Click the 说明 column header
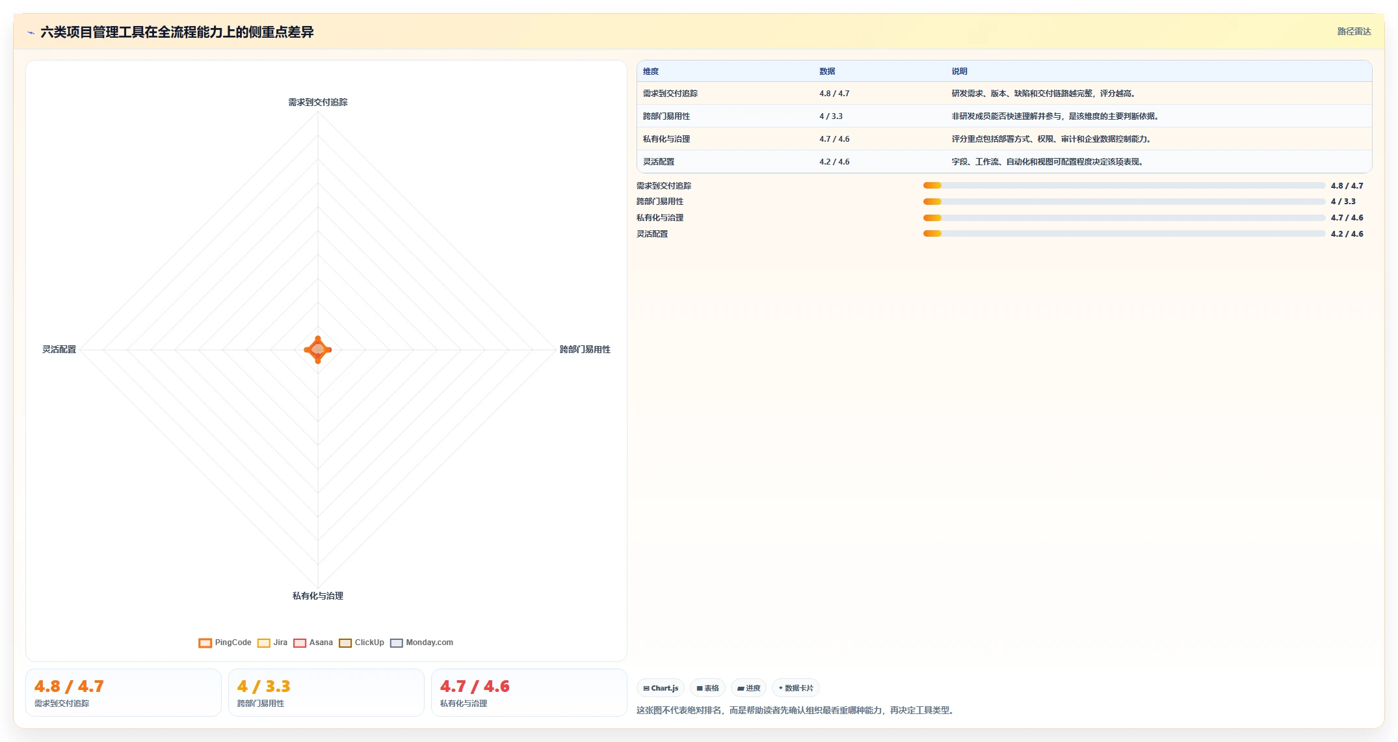Image resolution: width=1398 pixels, height=742 pixels. tap(960, 72)
